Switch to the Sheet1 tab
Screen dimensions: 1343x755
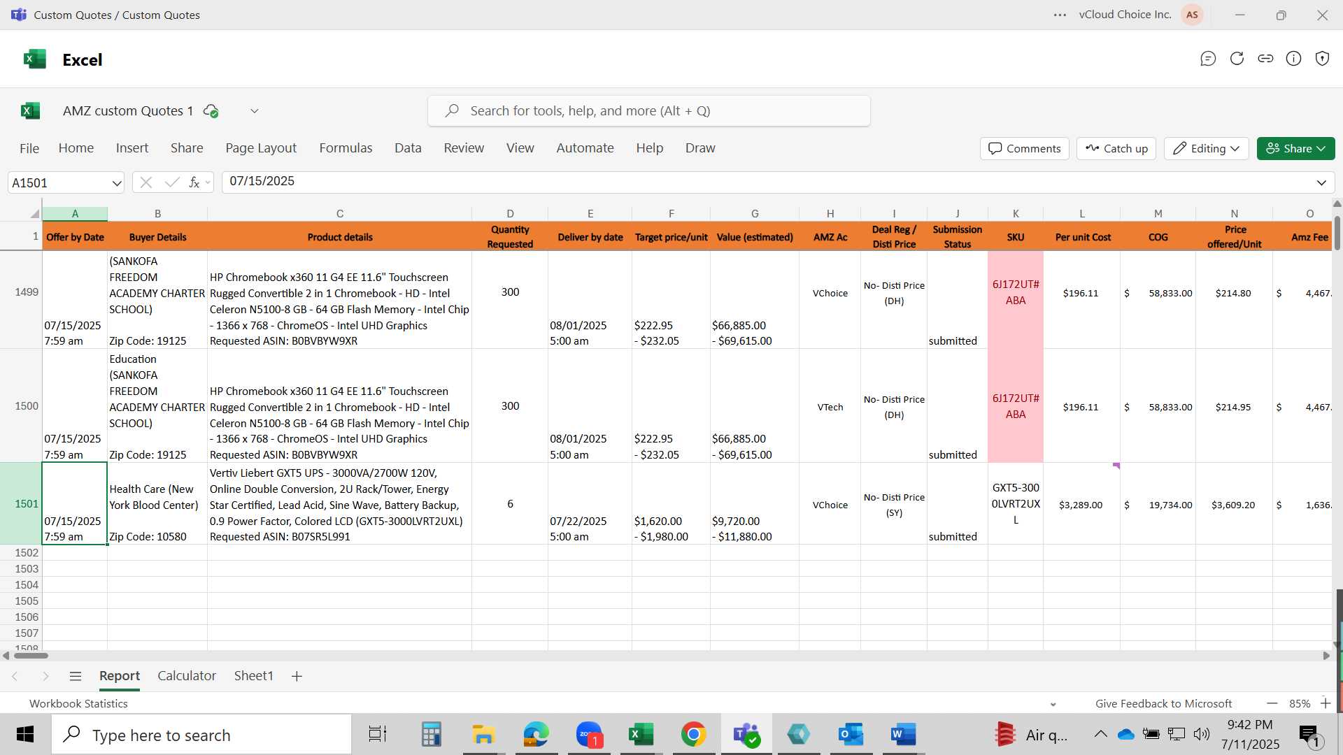[x=253, y=676]
